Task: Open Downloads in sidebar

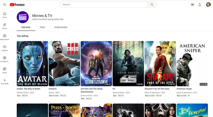Action: click(x=5, y=81)
